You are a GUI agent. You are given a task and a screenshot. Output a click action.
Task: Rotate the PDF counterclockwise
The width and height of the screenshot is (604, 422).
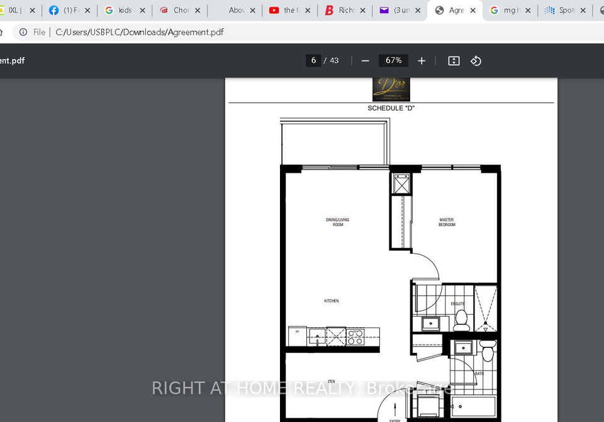click(476, 61)
